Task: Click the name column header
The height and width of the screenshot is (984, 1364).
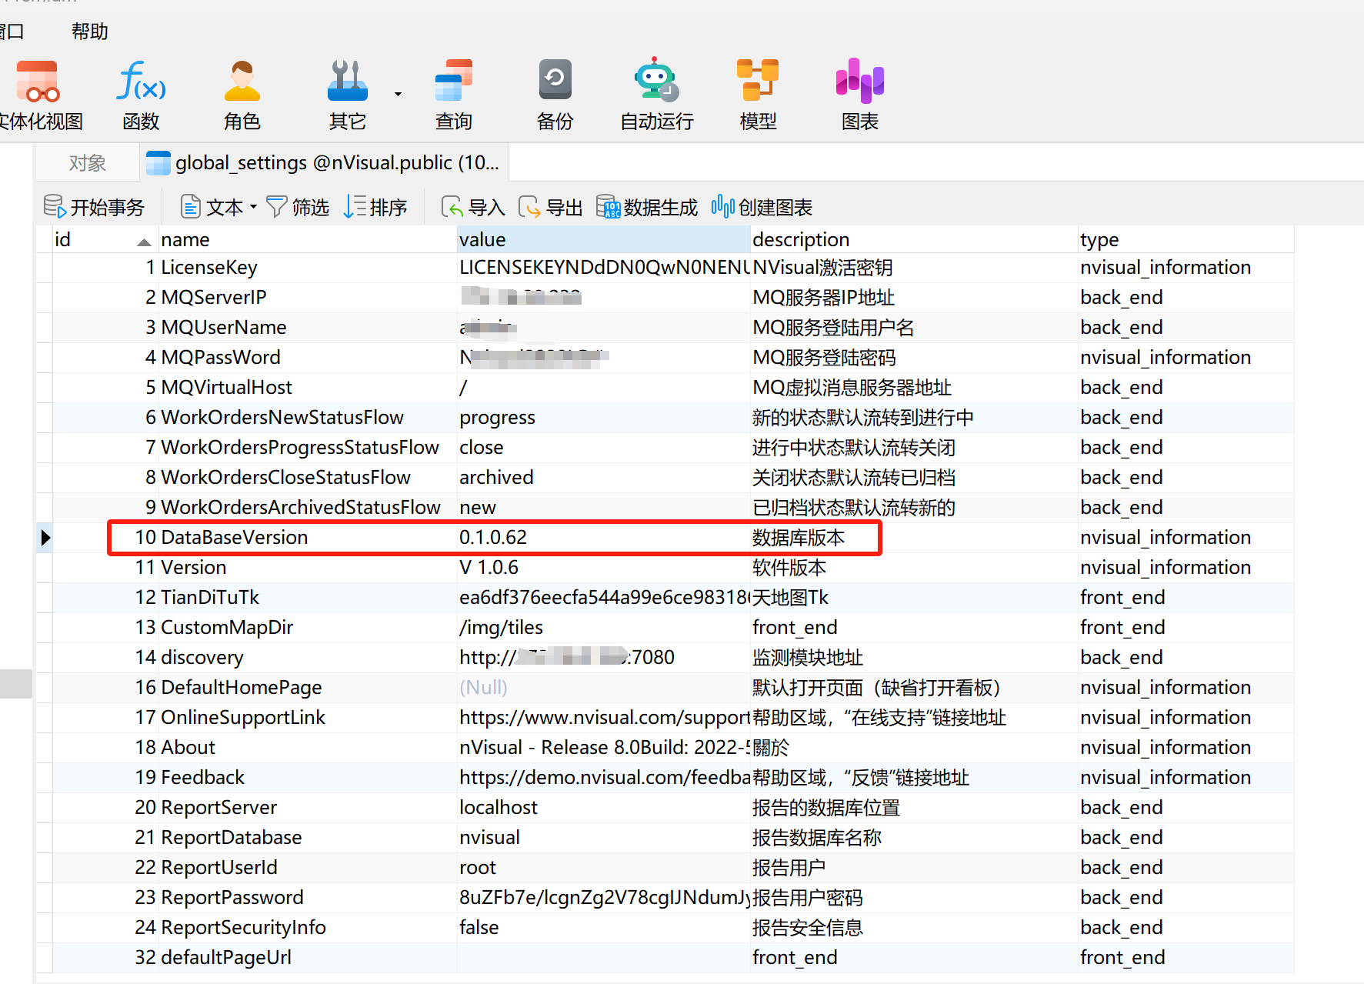Action: (x=308, y=240)
